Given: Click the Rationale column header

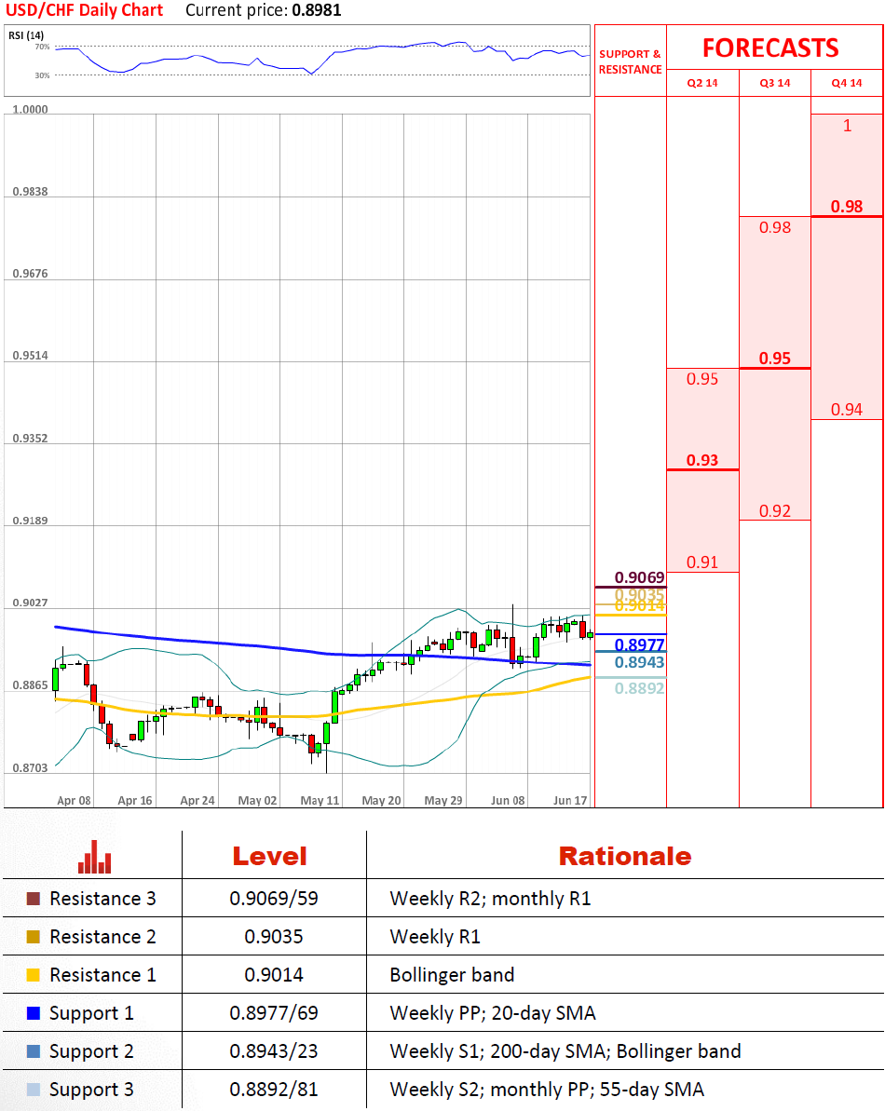Looking at the screenshot, I should pos(625,856).
